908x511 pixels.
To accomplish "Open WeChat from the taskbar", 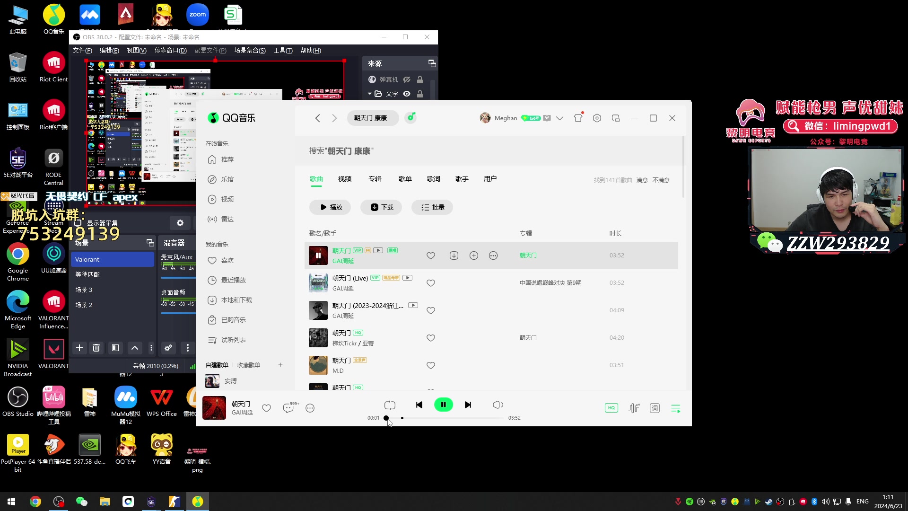I will tap(82, 502).
